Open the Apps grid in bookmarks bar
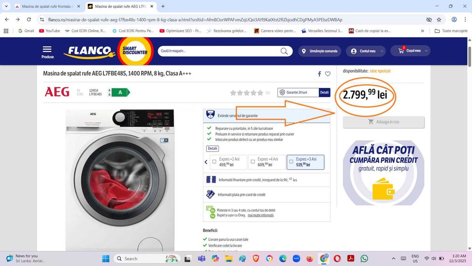The width and height of the screenshot is (472, 266). click(6, 31)
